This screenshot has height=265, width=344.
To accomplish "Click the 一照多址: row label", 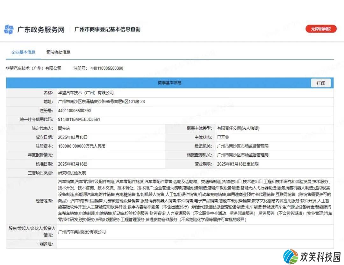I will (44, 244).
